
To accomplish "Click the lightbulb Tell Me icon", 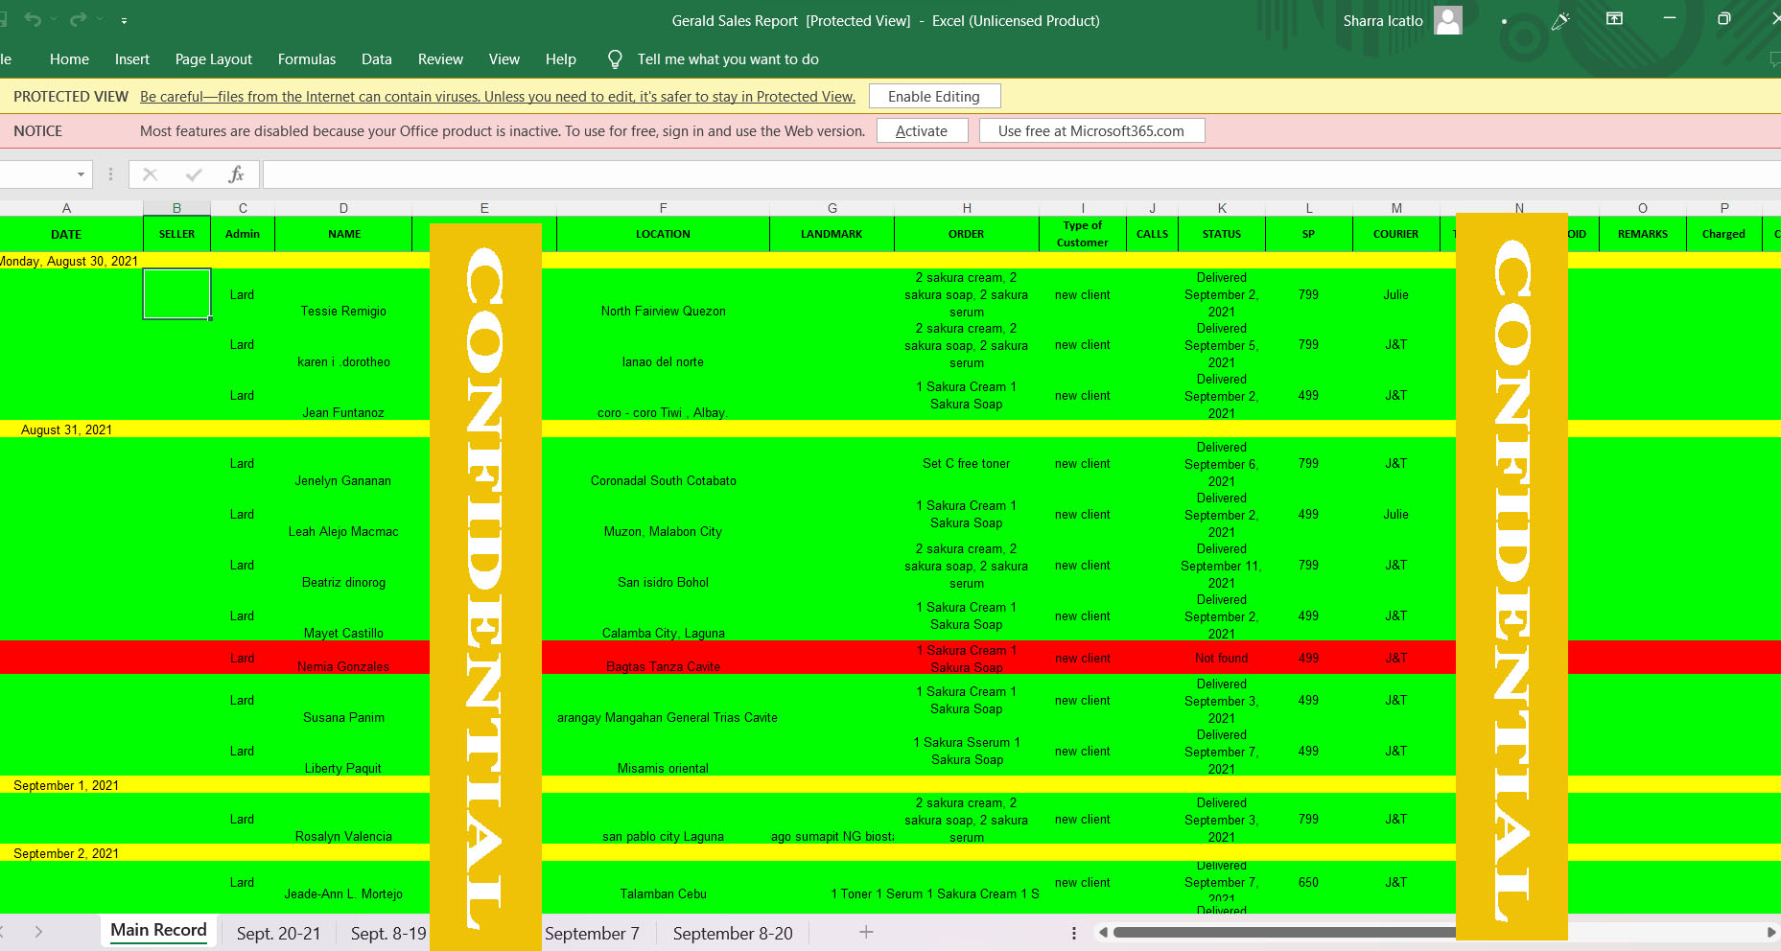I will [615, 59].
